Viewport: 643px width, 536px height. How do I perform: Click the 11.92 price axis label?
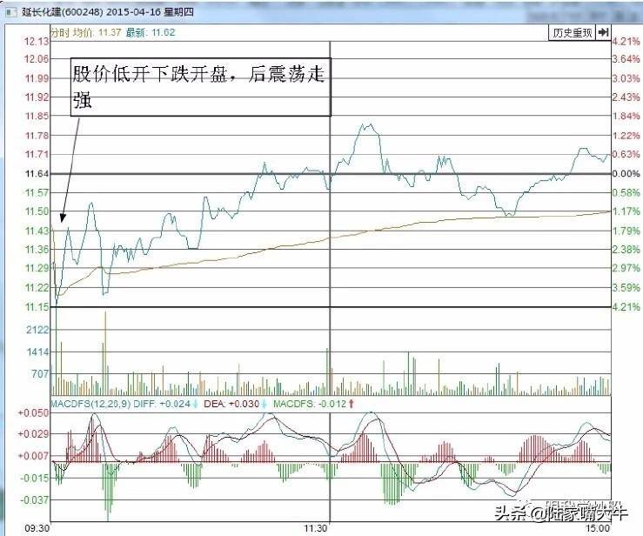pos(37,97)
